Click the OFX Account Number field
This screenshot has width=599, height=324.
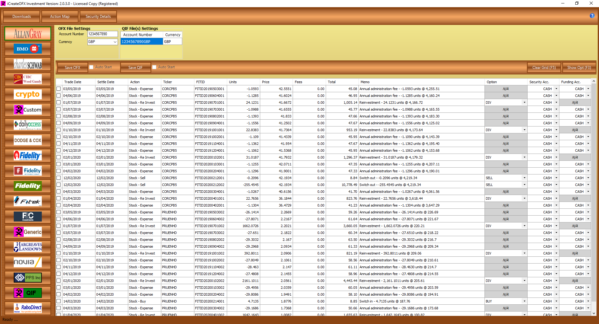point(102,34)
